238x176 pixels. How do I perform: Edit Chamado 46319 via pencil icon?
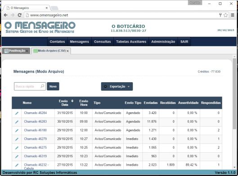(x=17, y=156)
